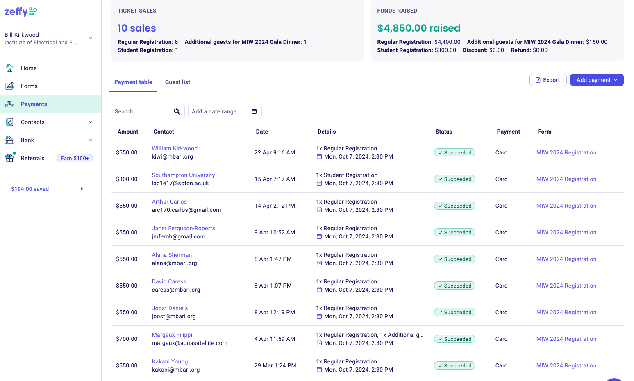
Task: Click the Forms pencil icon
Action: [9, 86]
